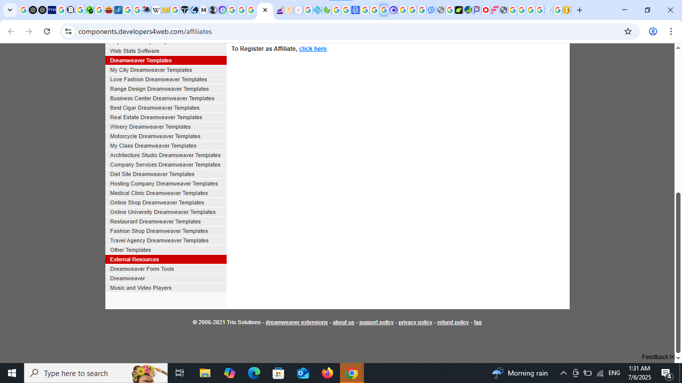Screen dimensions: 682x383
Task: Click the taskbar search box
Action: [x=96, y=373]
